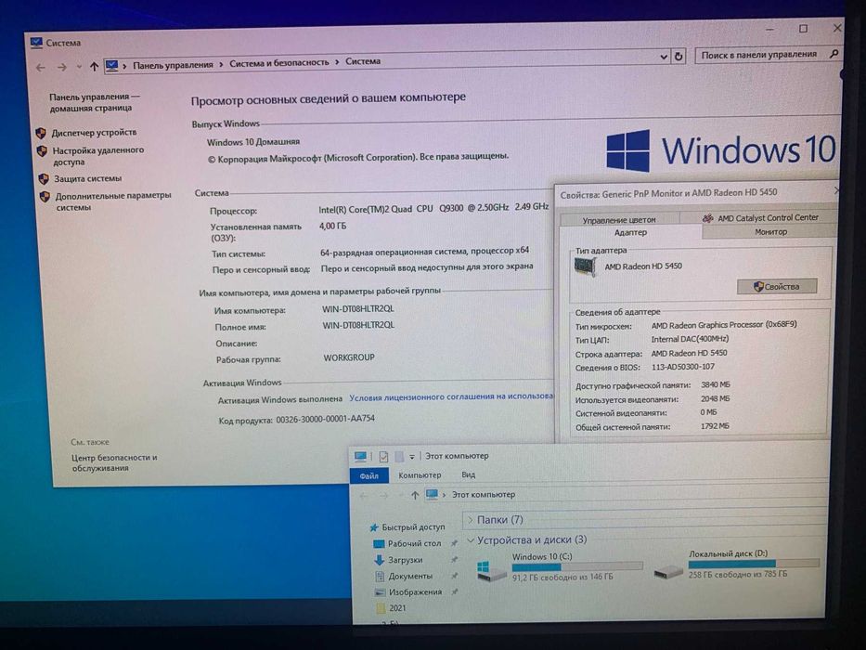
Task: Open Загрузки in the Quick access list
Action: point(405,560)
